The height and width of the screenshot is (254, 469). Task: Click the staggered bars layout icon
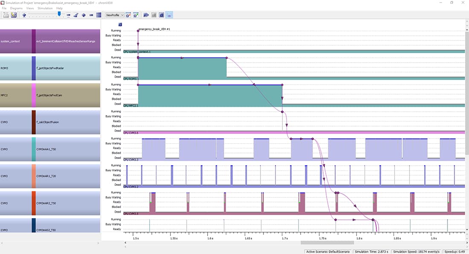click(75, 15)
